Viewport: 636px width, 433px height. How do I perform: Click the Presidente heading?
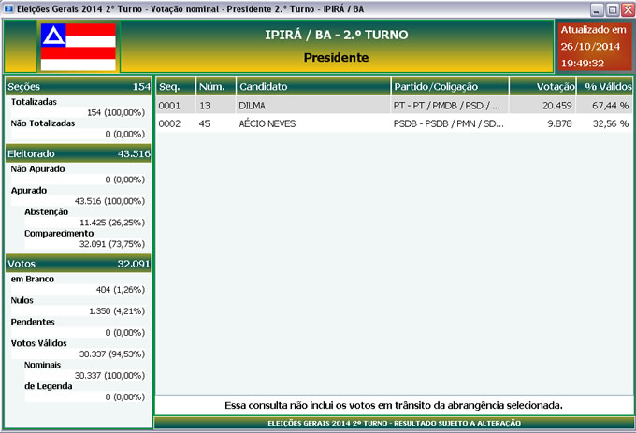coord(337,58)
